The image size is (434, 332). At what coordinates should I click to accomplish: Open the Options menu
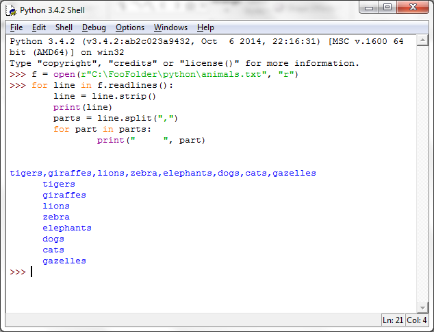130,27
